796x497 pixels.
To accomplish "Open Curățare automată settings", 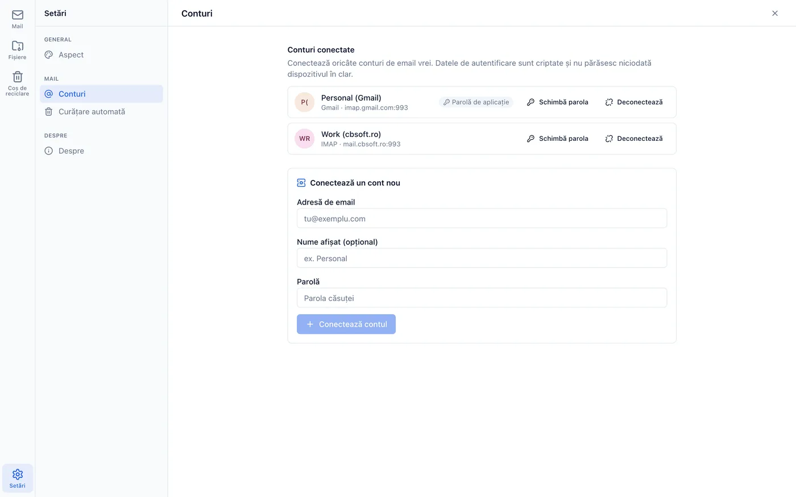I will pyautogui.click(x=101, y=112).
